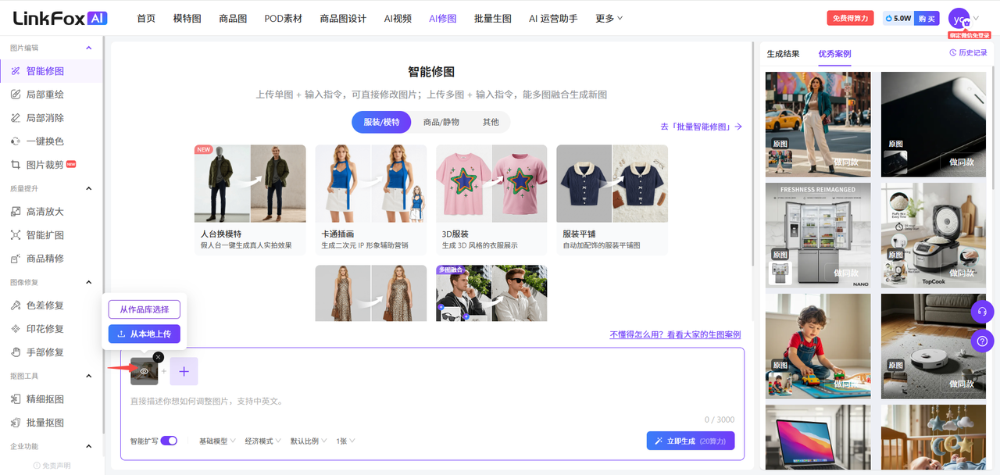The image size is (1000, 475).
Task: Open the 1张 quantity dropdown
Action: coord(345,441)
